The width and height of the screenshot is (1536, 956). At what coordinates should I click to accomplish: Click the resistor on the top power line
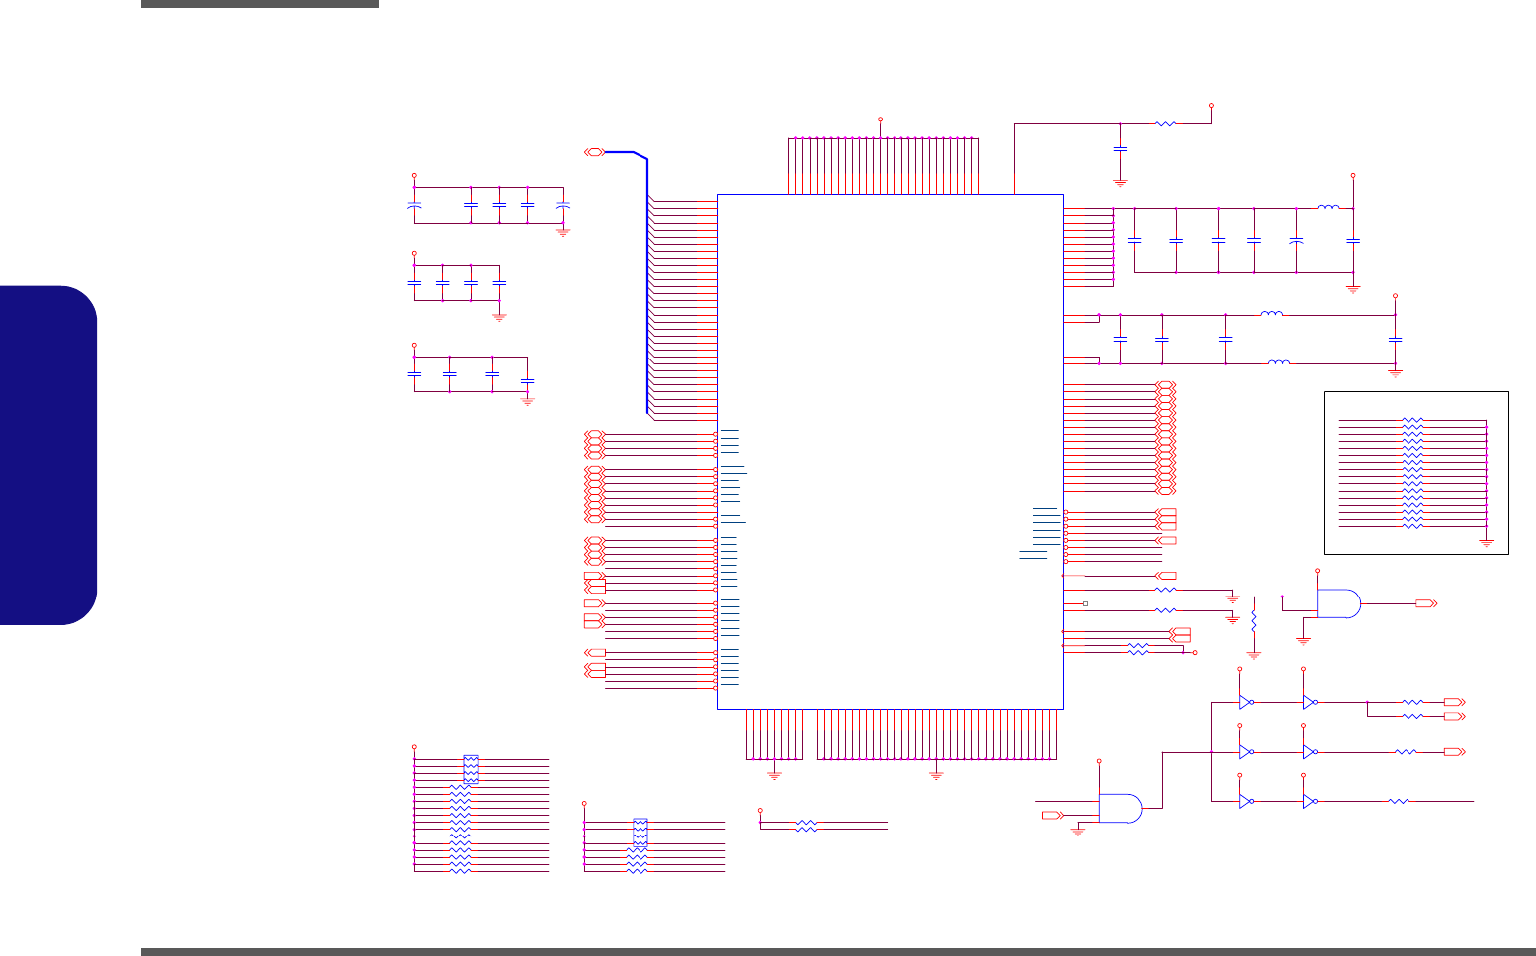[x=1165, y=123]
